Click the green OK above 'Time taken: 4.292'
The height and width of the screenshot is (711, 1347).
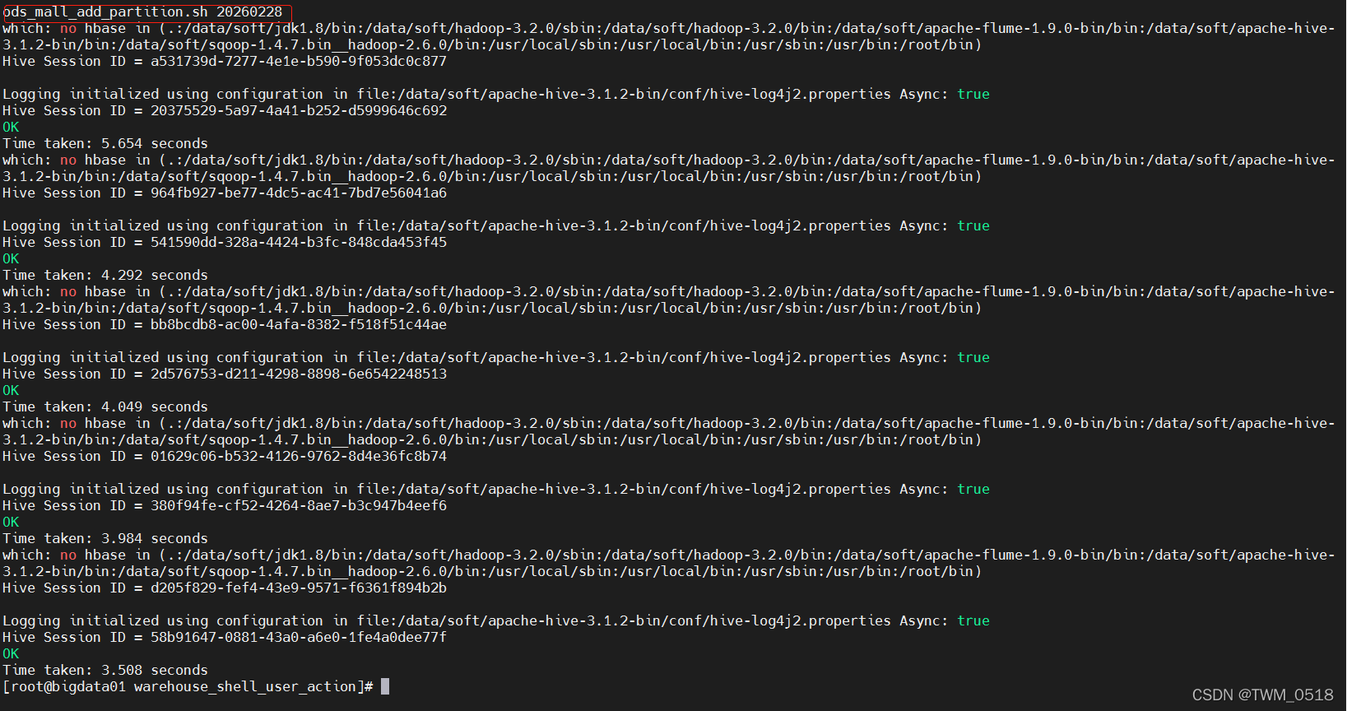[11, 259]
